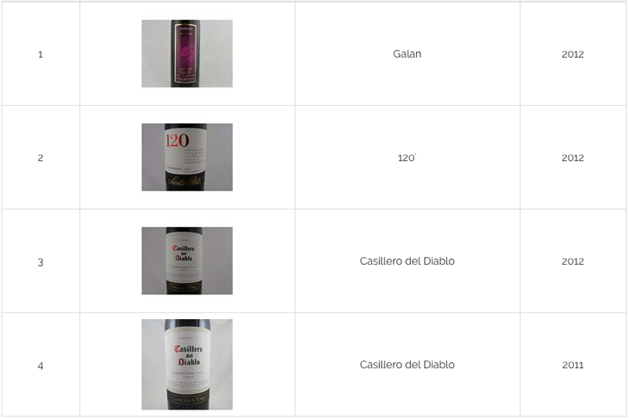Screen dimensions: 629x419
Task: Click row number 3
Action: pyautogui.click(x=40, y=262)
